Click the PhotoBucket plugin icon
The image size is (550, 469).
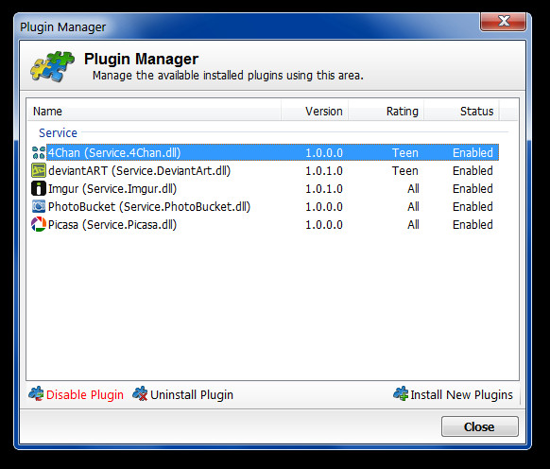[39, 206]
